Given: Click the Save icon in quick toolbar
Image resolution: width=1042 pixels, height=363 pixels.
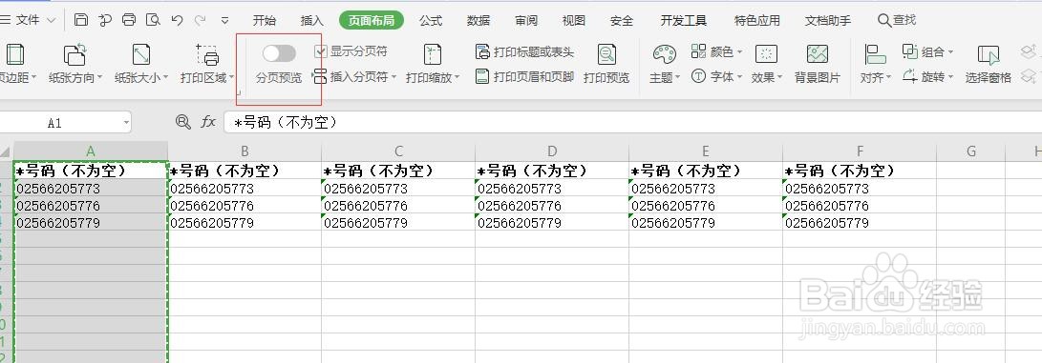Looking at the screenshot, I should tap(81, 20).
